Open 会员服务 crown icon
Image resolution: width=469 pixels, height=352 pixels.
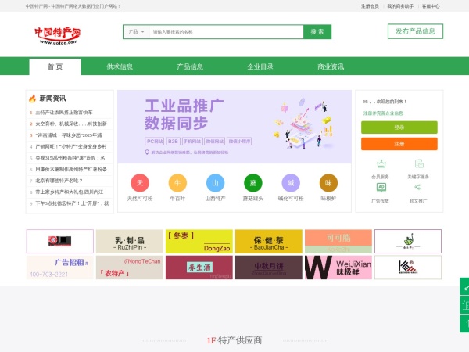(381, 164)
